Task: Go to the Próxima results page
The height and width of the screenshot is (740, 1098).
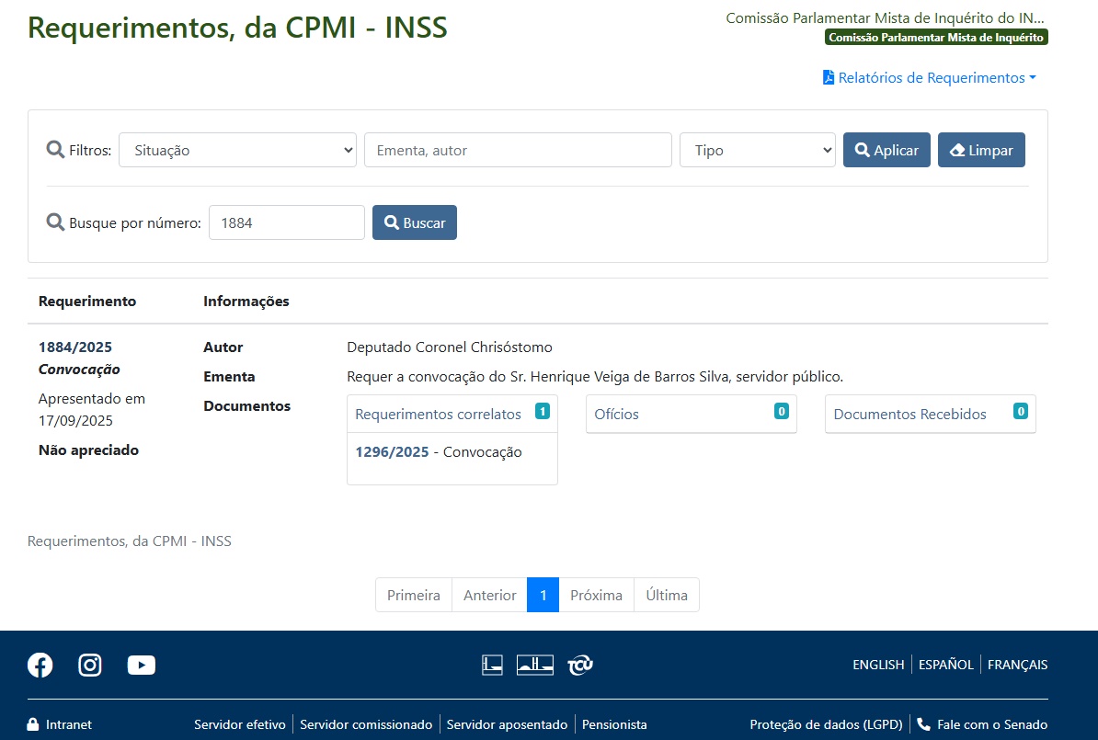Action: [596, 595]
